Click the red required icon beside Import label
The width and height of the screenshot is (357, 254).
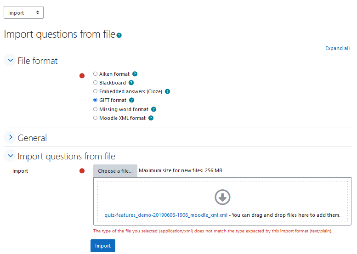click(x=82, y=171)
